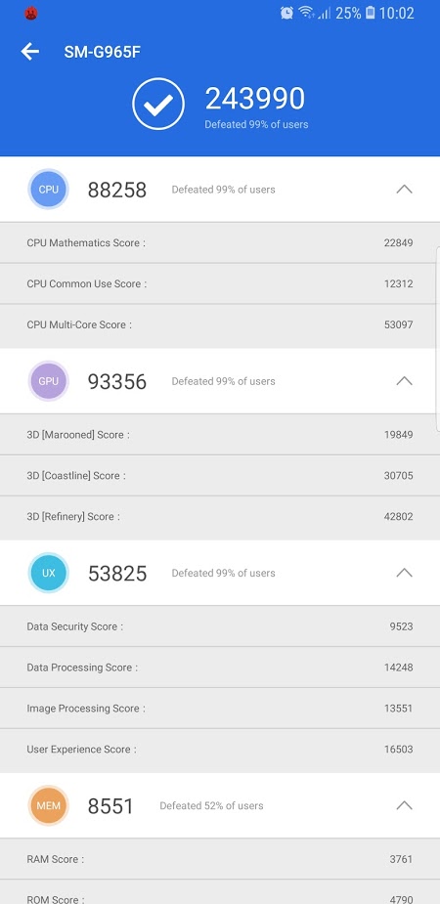This screenshot has height=904, width=440.
Task: Tap the purple GPU circle icon
Action: (49, 381)
